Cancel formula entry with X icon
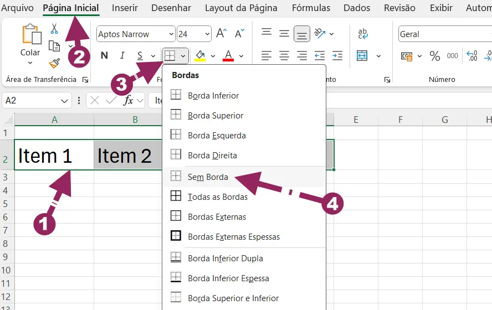Image resolution: width=492 pixels, height=310 pixels. tap(94, 100)
